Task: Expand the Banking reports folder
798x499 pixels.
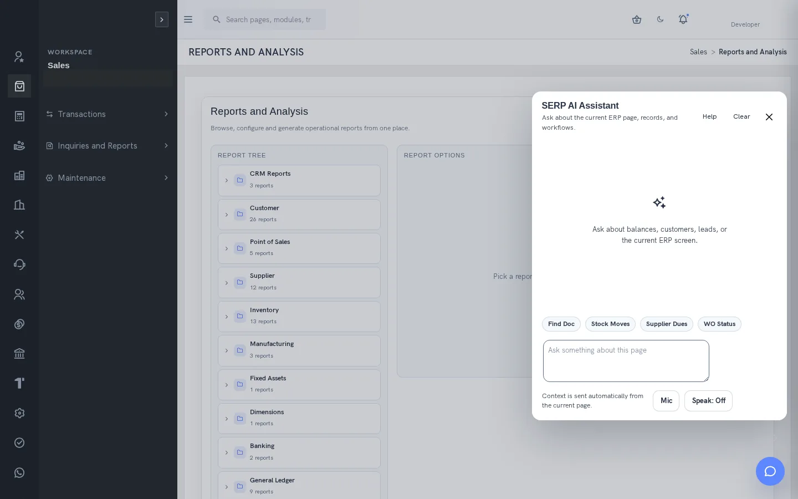Action: tap(299, 452)
